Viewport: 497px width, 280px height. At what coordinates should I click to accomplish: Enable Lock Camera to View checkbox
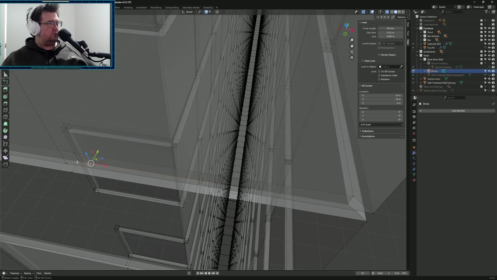tap(379, 75)
